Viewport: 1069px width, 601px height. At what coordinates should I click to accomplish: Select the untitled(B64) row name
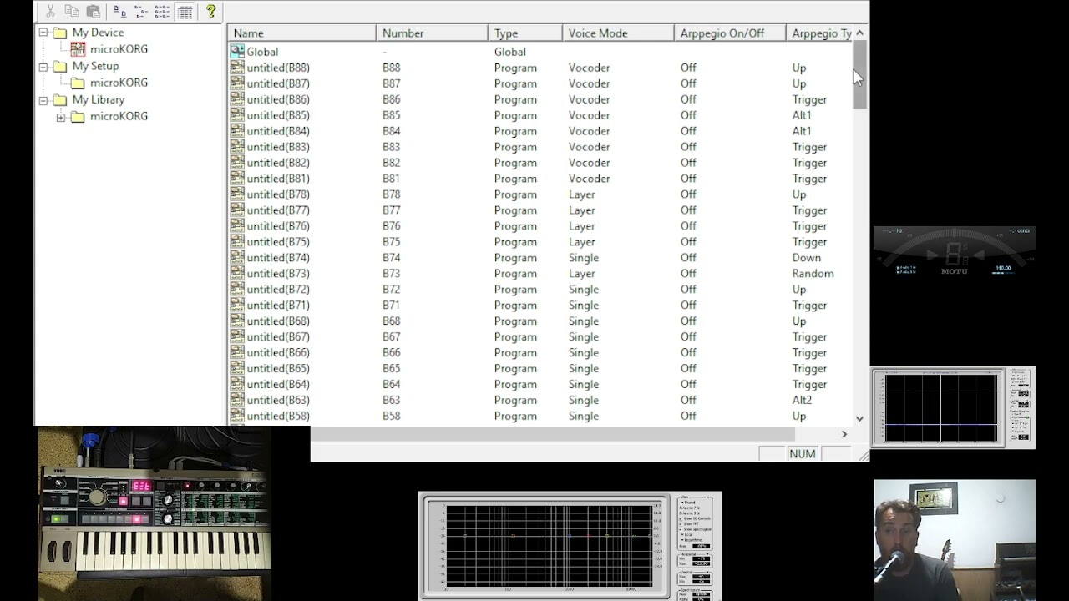(278, 385)
